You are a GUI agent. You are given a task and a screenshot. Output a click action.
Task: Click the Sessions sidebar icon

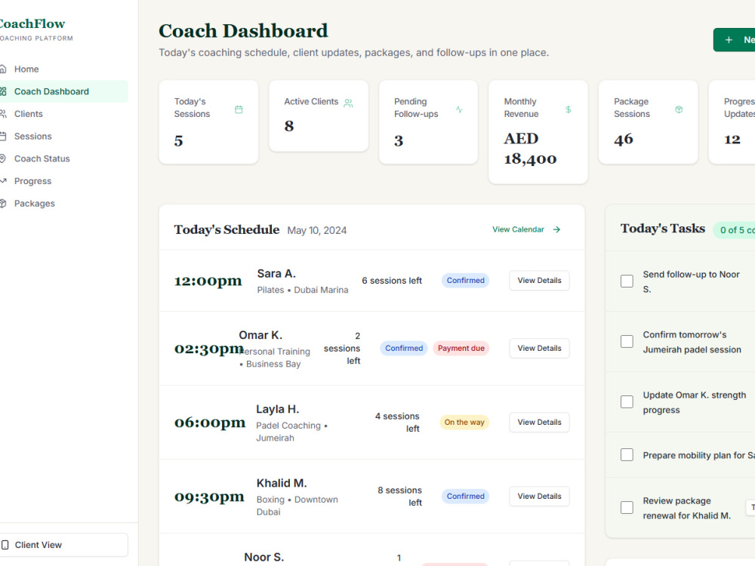[x=3, y=136]
